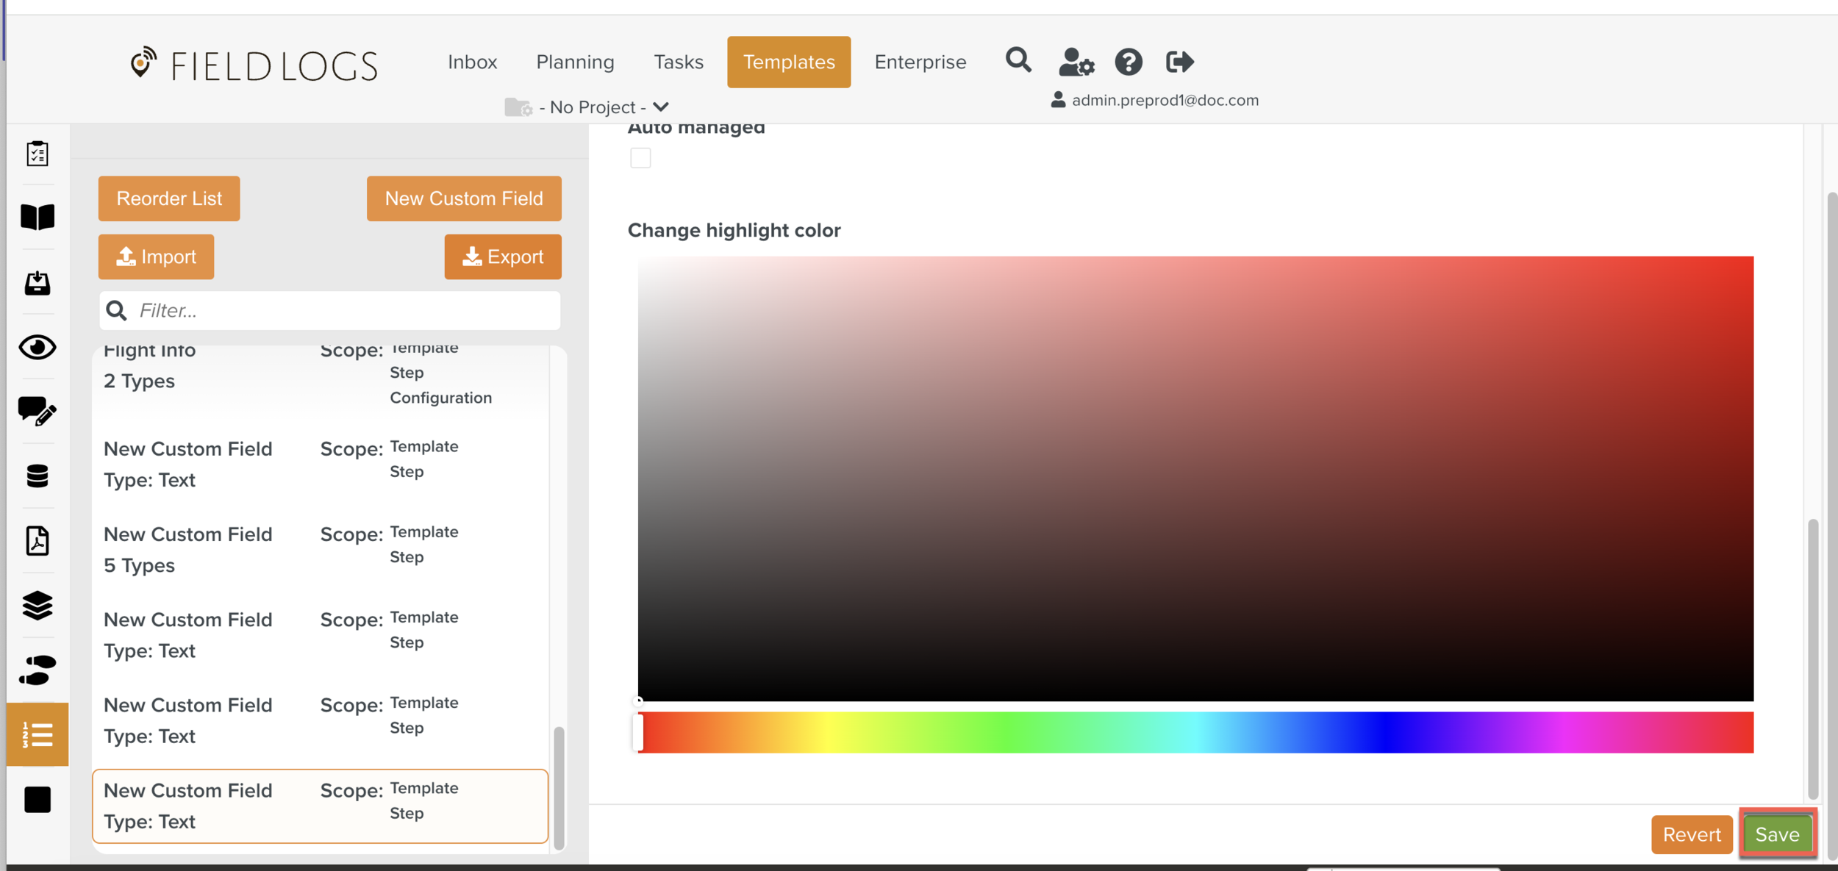Switch to the Enterprise tab
This screenshot has width=1838, height=871.
pos(920,62)
